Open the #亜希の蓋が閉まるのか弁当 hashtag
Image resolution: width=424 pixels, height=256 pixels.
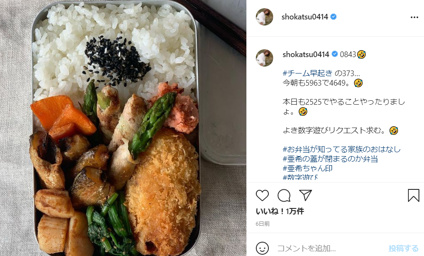(330, 159)
